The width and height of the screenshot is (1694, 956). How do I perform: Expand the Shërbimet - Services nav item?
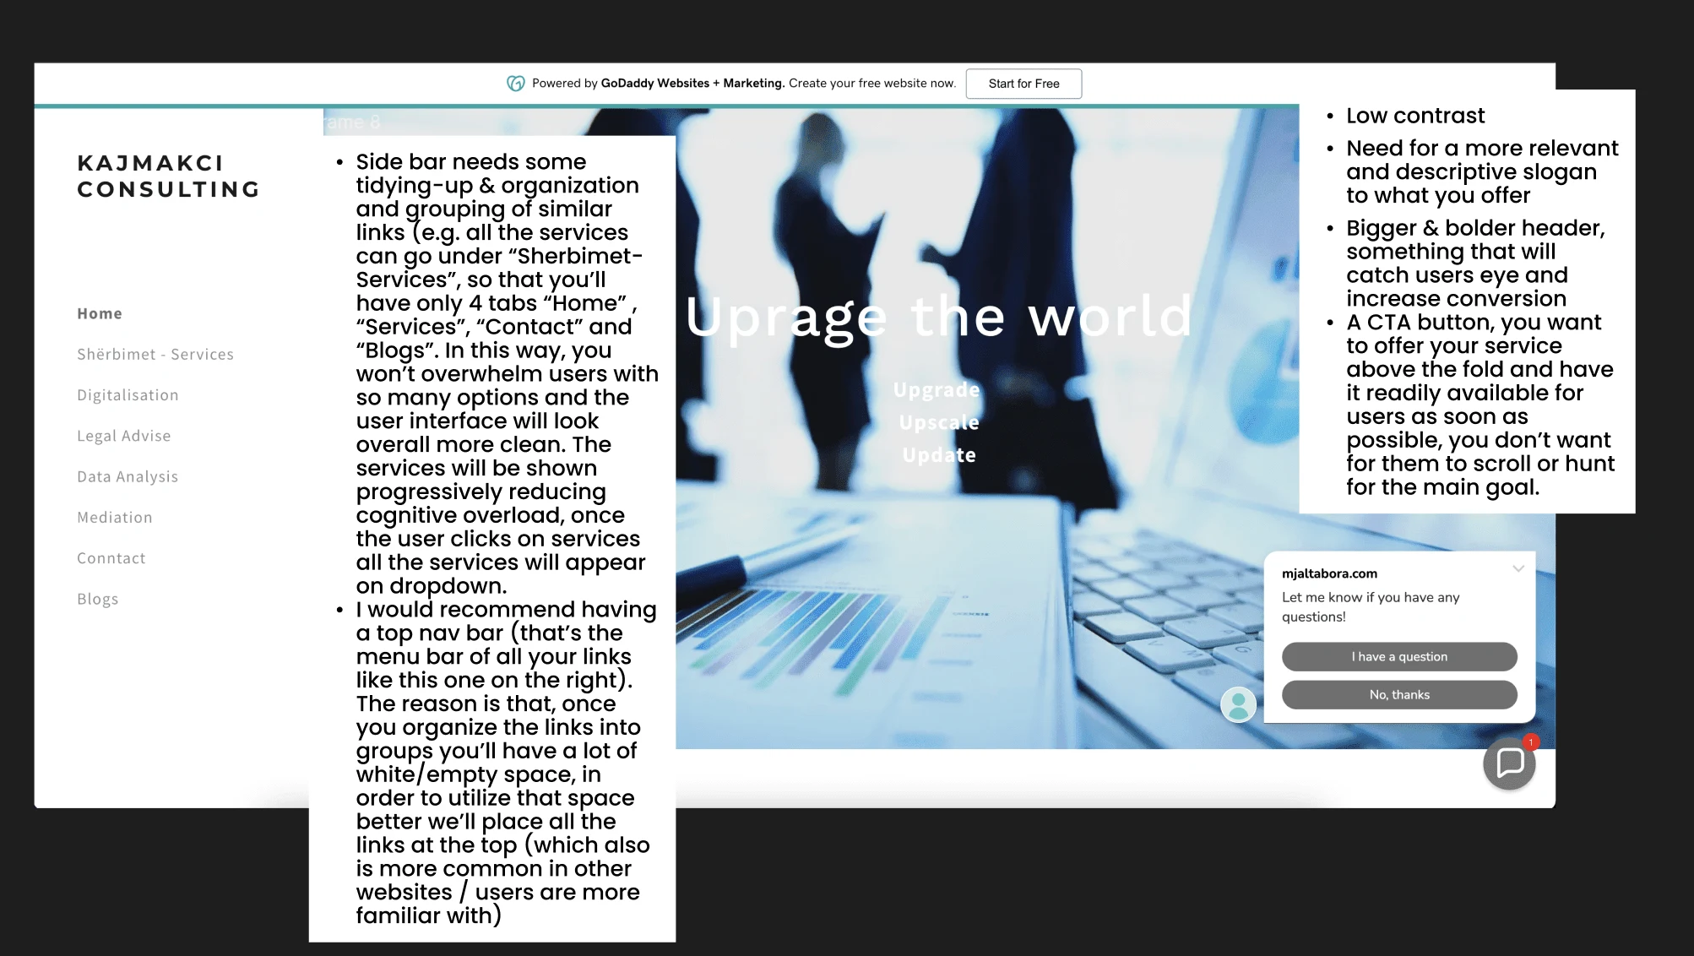[156, 354]
